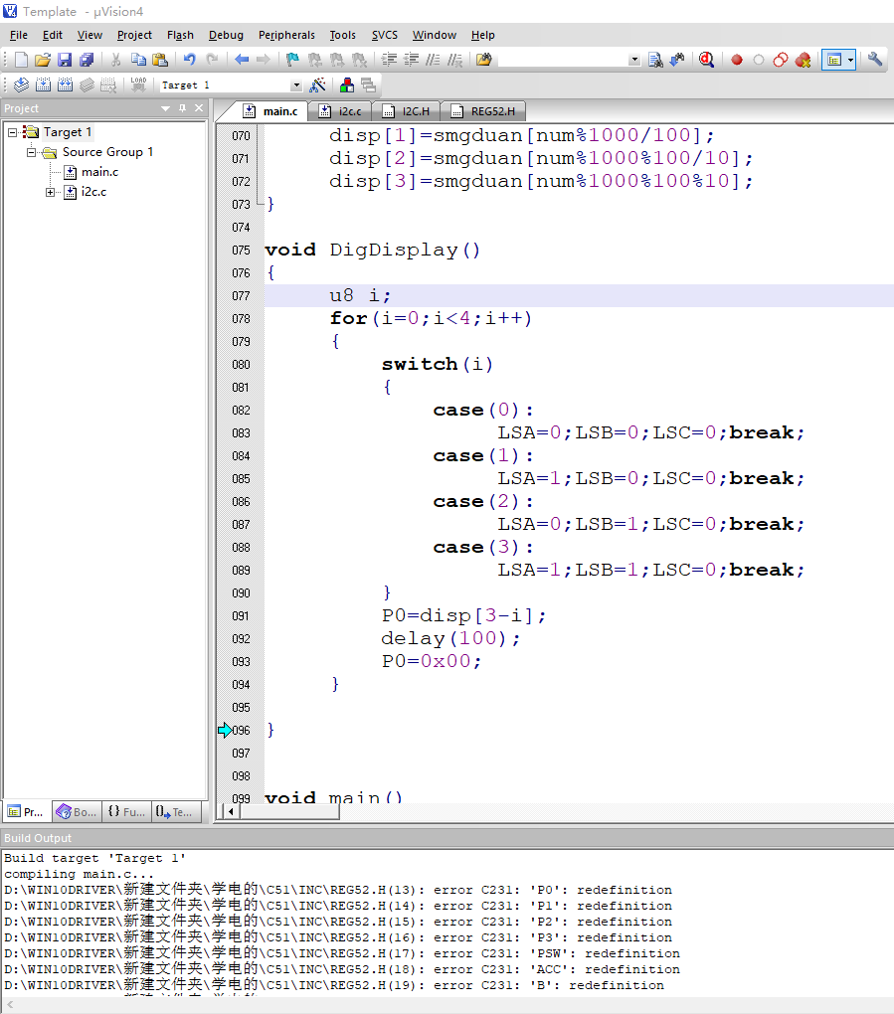The height and width of the screenshot is (1014, 894).
Task: Open the Help menu
Action: (482, 35)
